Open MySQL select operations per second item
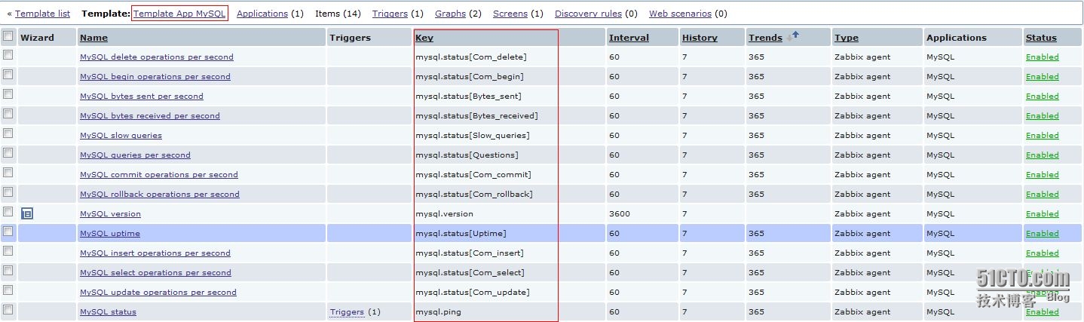Image resolution: width=1084 pixels, height=322 pixels. coord(155,273)
